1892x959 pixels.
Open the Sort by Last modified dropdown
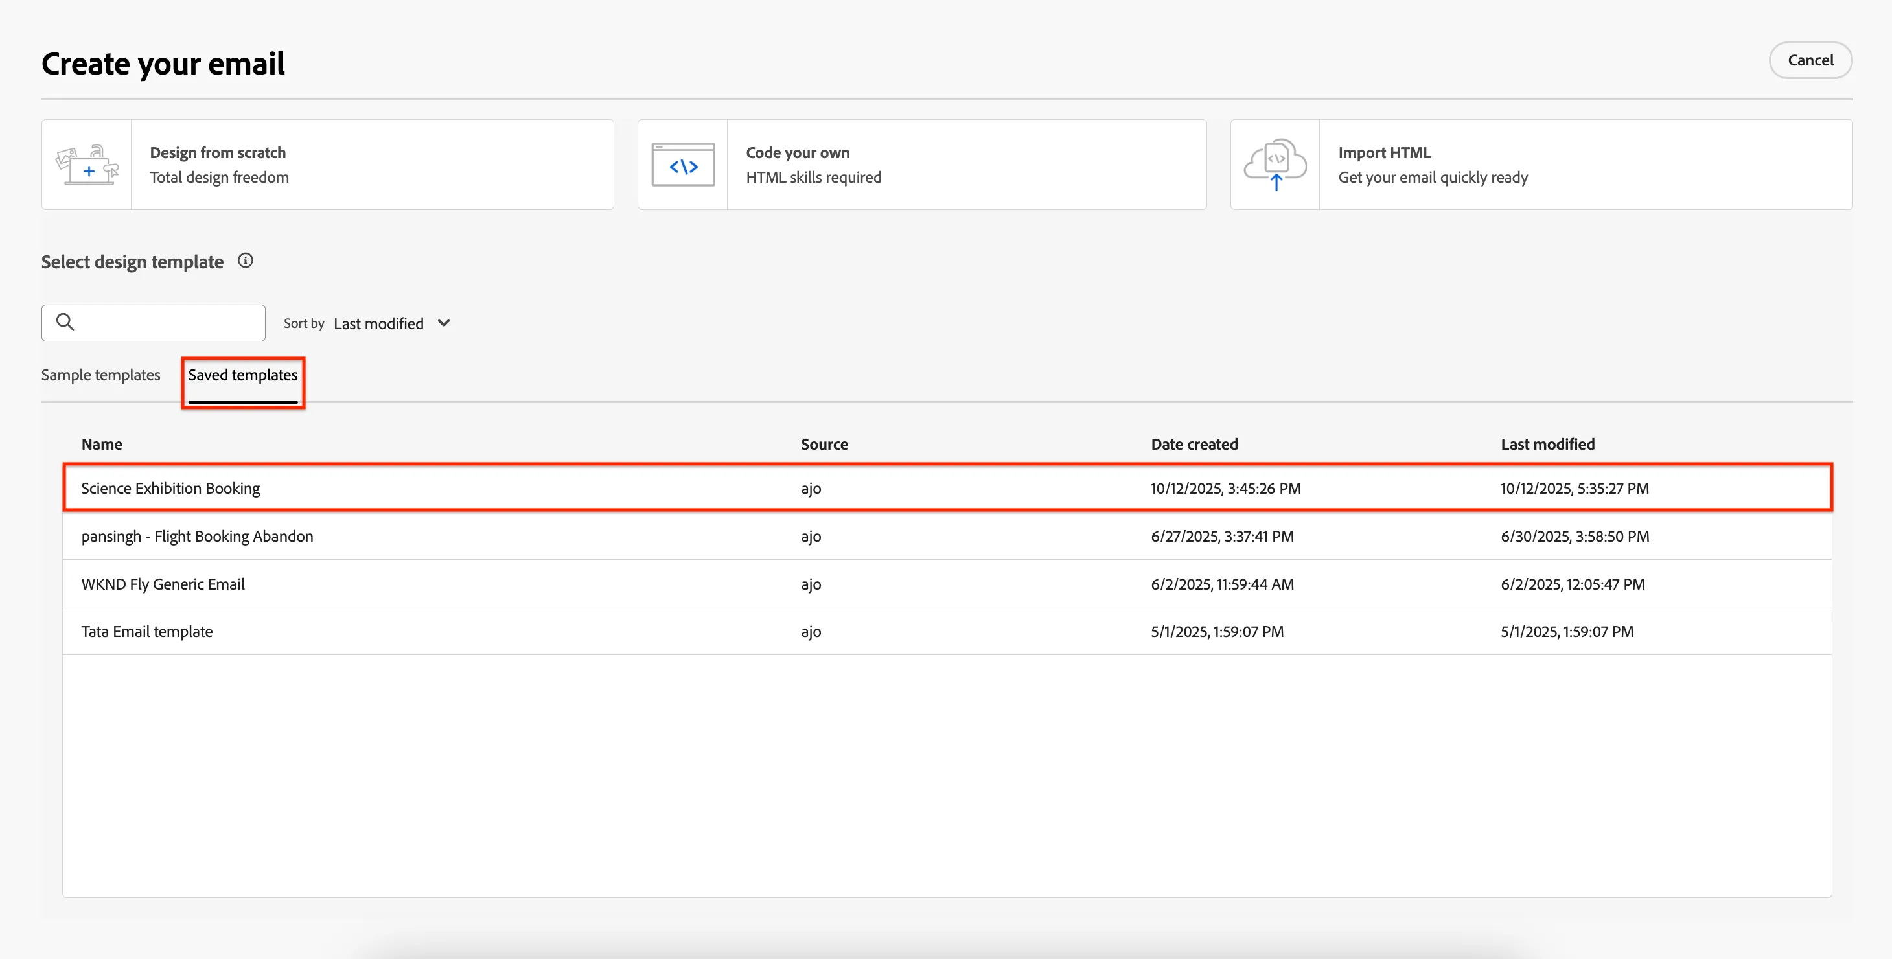[x=391, y=324]
